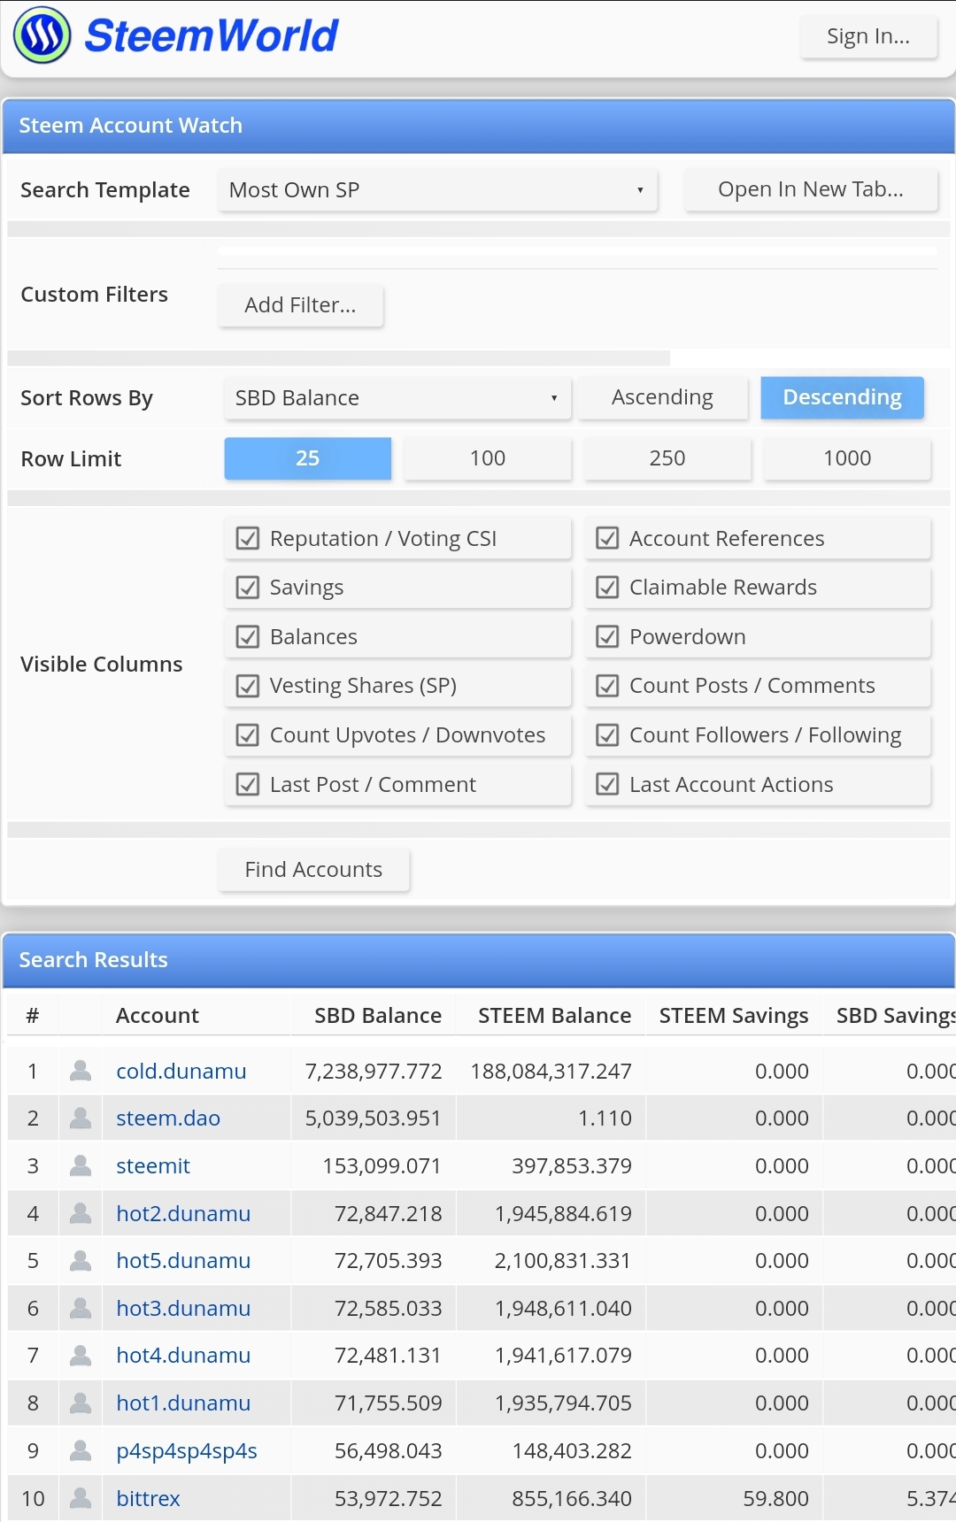Sort by the STEEM Balance column header
Image resolution: width=956 pixels, height=1522 pixels.
(554, 1016)
